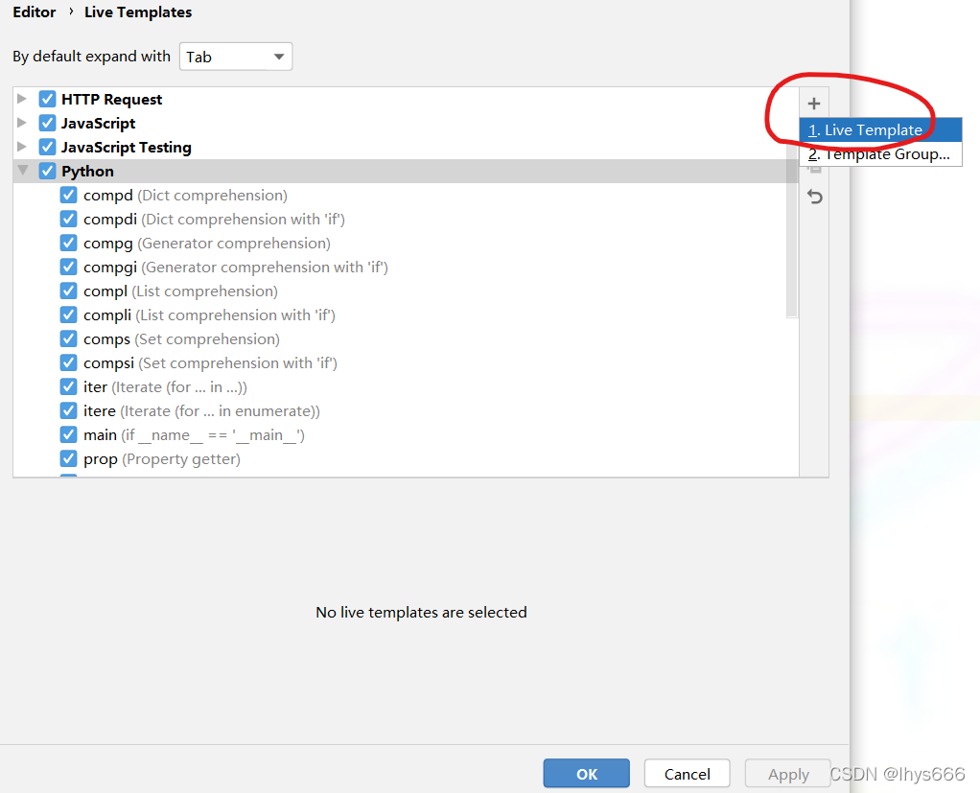Toggle the main template checkbox
980x793 pixels.
click(x=69, y=434)
